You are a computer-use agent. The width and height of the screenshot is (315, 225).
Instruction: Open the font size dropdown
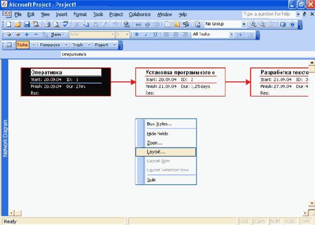point(127,34)
